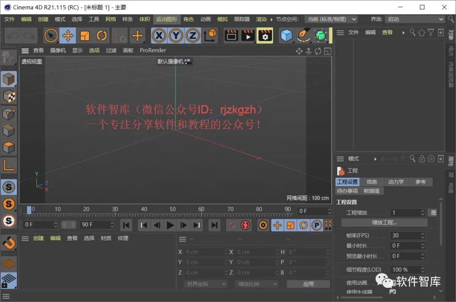Screen dimensions: 456x302
Task: Click the attribute panel vertical scrollbar
Action: point(441,224)
